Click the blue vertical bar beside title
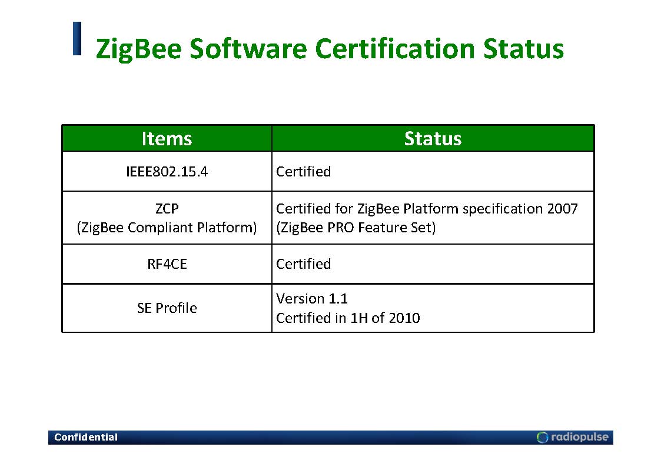The height and width of the screenshot is (467, 661). 77,39
